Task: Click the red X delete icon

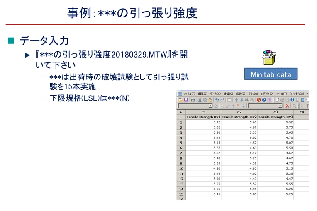Action: tap(288, 106)
